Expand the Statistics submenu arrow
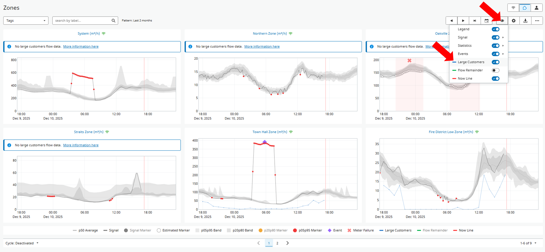 click(x=503, y=46)
